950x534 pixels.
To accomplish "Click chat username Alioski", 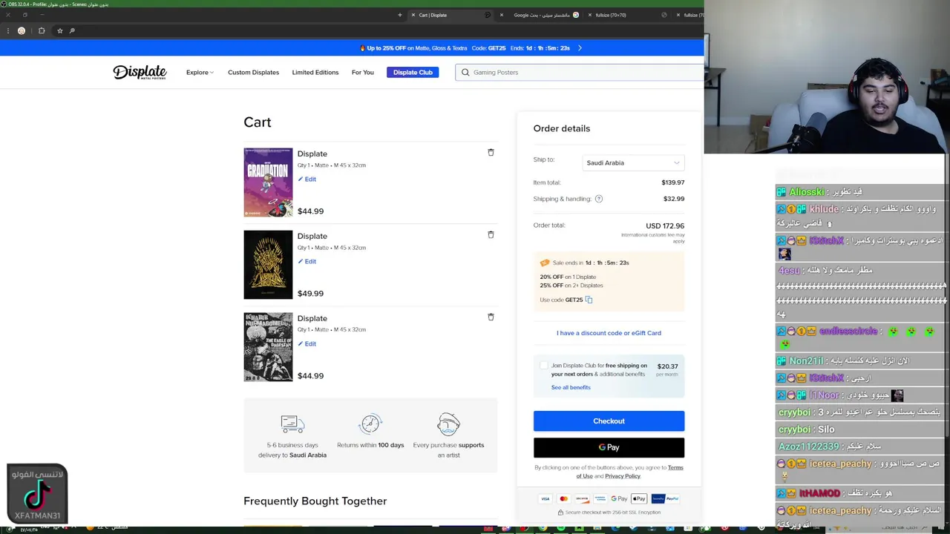I will point(807,192).
